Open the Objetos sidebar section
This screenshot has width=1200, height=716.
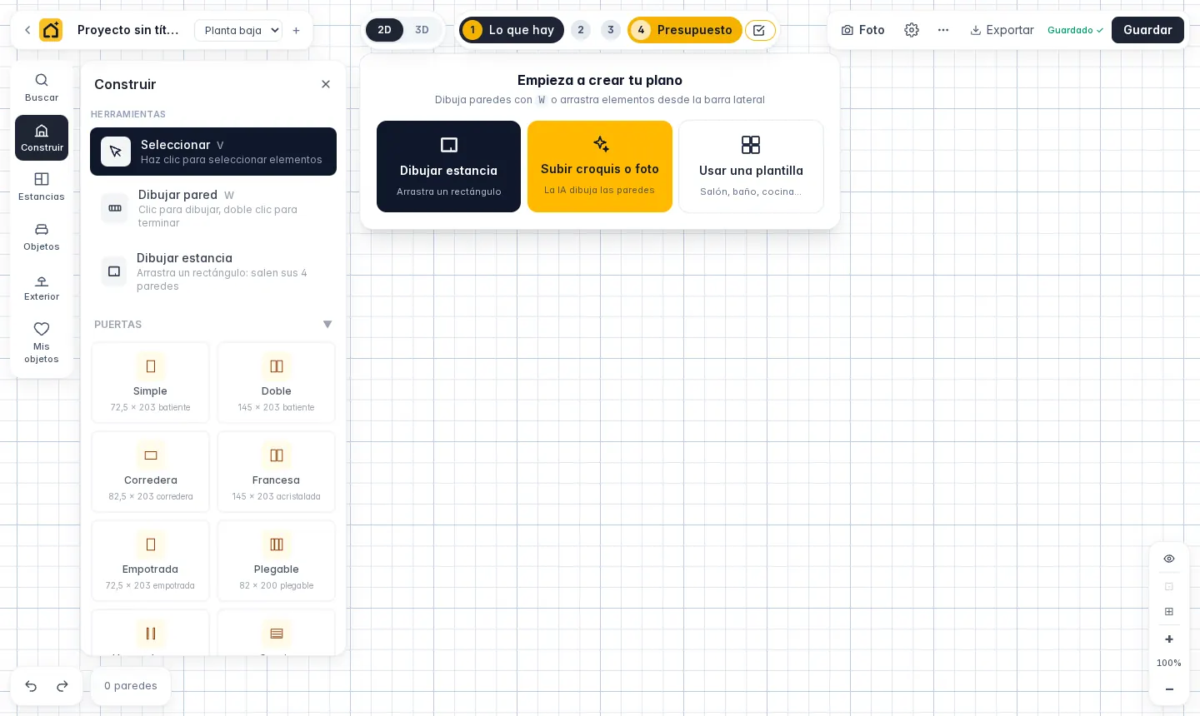[x=42, y=236]
